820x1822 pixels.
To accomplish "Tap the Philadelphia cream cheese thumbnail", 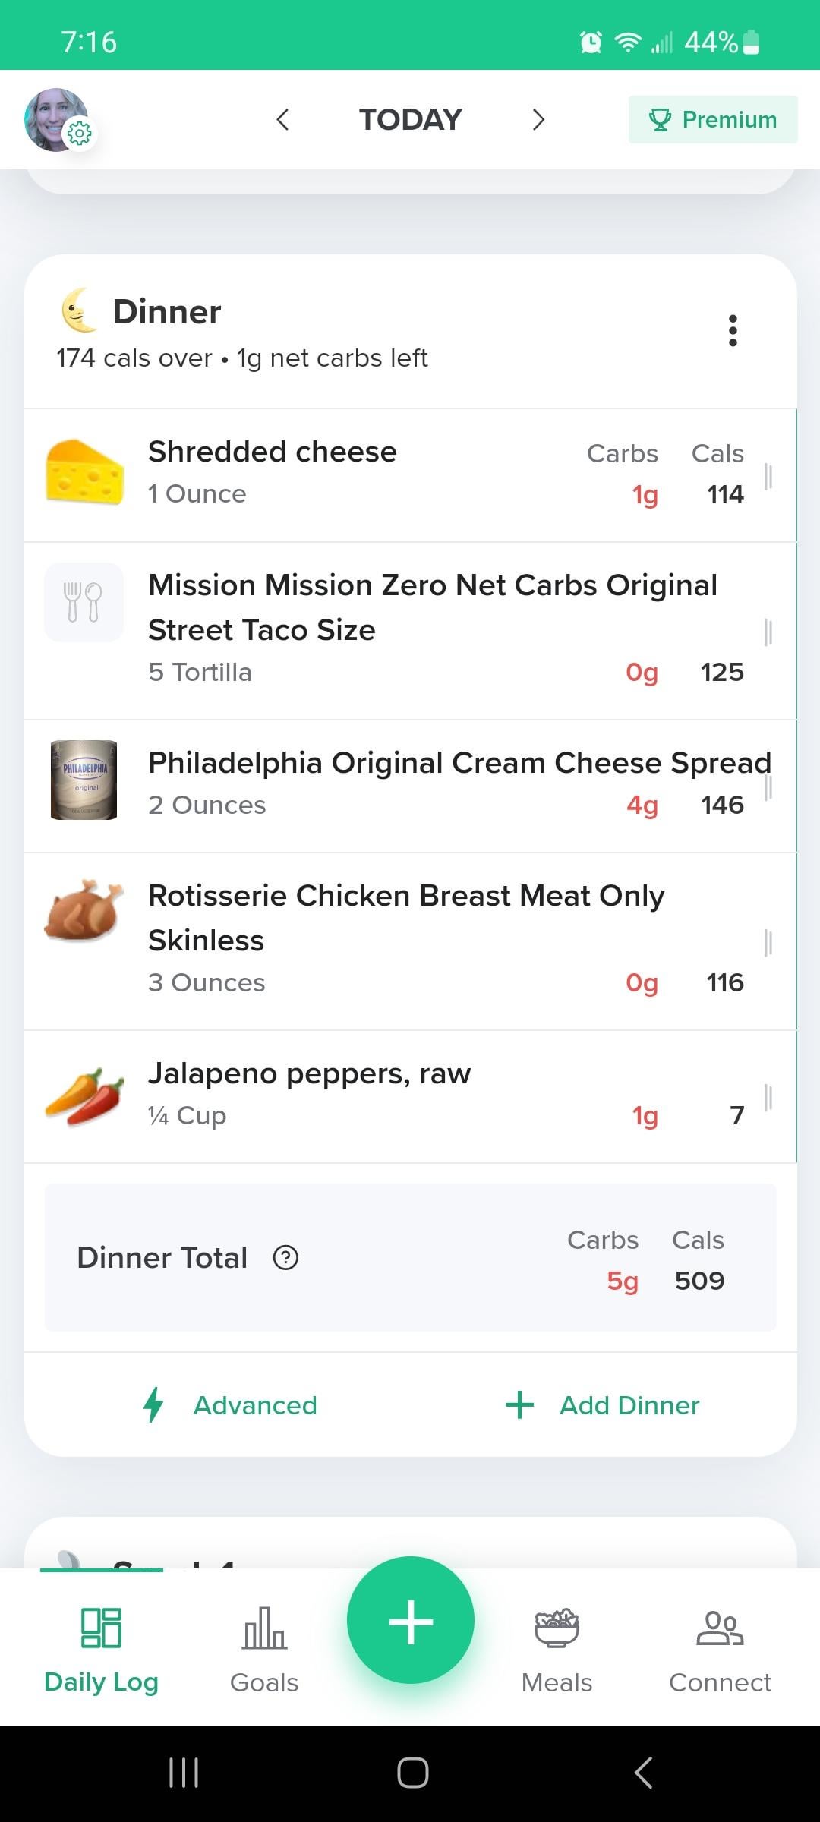I will click(84, 780).
